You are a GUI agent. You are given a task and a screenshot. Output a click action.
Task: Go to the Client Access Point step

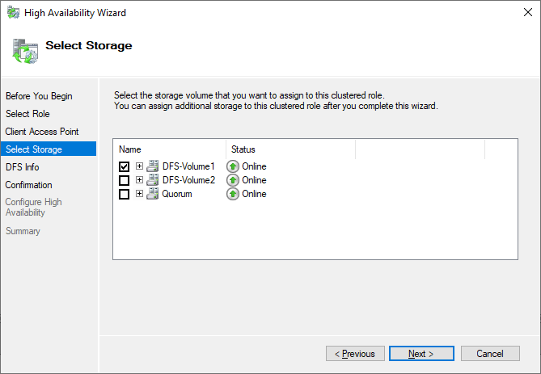42,132
